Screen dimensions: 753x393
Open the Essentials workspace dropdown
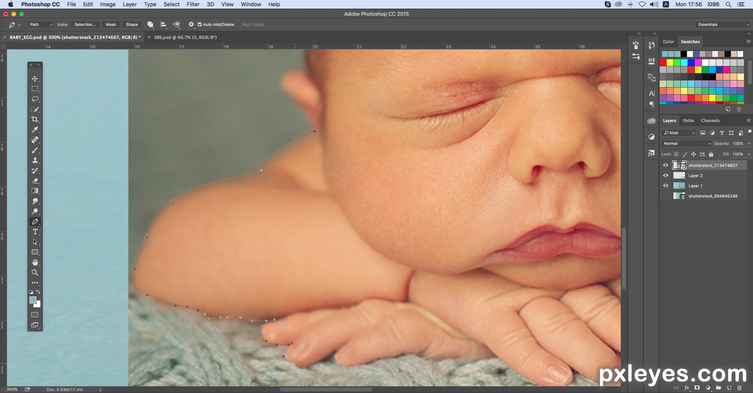click(723, 24)
